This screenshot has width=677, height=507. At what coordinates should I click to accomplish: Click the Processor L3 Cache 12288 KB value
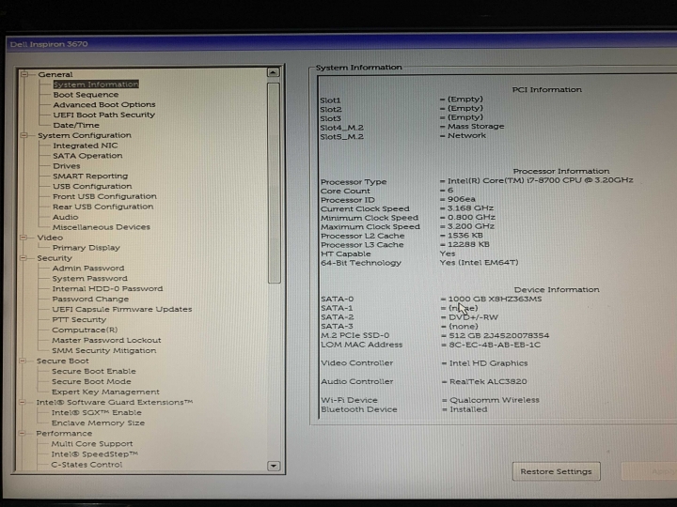(x=468, y=244)
